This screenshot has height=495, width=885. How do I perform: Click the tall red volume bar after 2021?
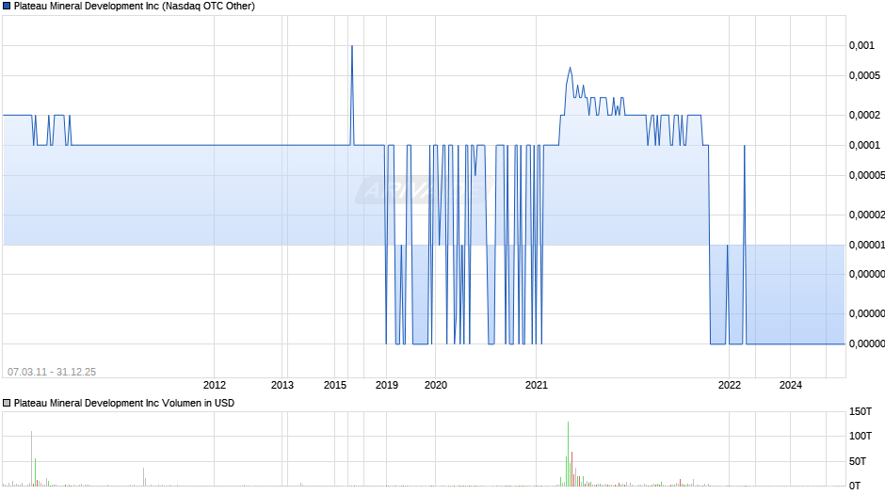tap(571, 469)
